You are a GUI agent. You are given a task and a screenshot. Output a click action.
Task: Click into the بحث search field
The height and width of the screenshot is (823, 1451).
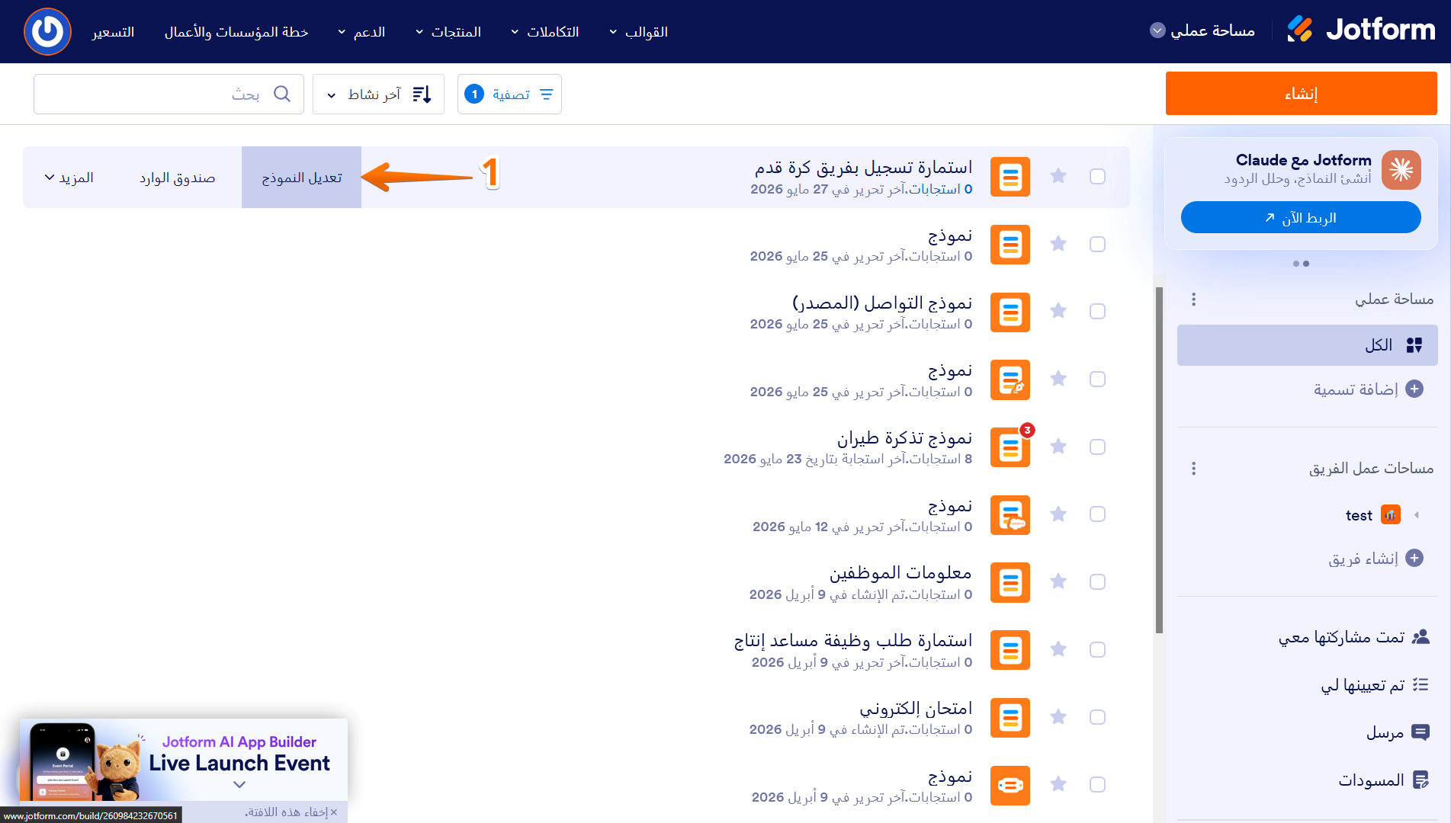[169, 94]
